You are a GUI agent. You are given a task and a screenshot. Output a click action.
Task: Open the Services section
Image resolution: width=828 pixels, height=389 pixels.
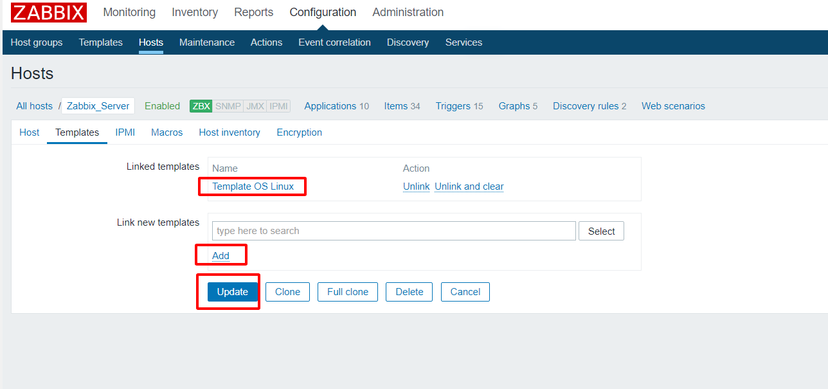coord(464,42)
